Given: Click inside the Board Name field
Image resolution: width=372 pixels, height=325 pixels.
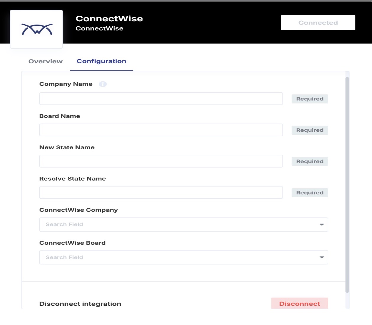Looking at the screenshot, I should point(161,130).
